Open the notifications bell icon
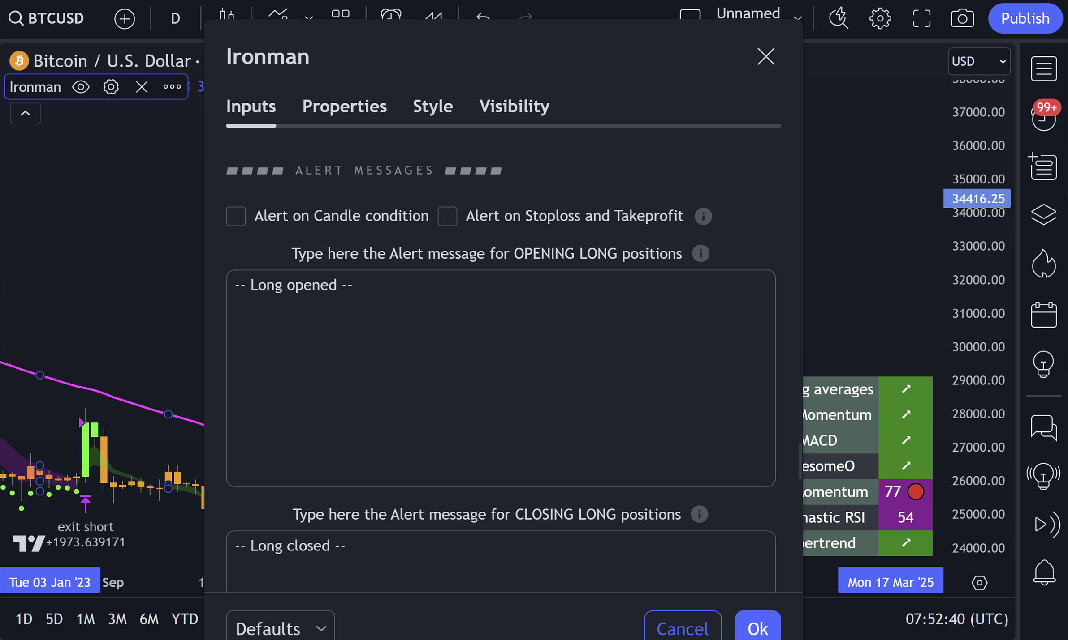Screen dimensions: 1068x640 [x=1043, y=572]
